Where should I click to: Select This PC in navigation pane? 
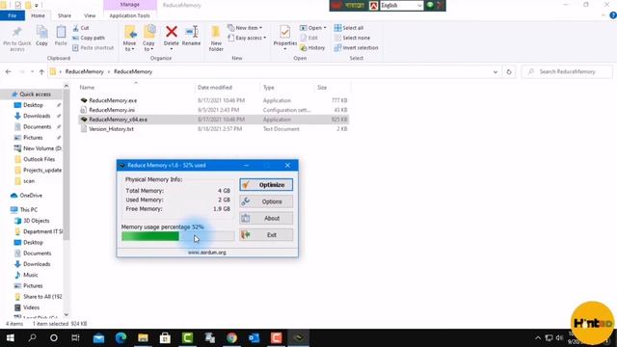pyautogui.click(x=28, y=210)
